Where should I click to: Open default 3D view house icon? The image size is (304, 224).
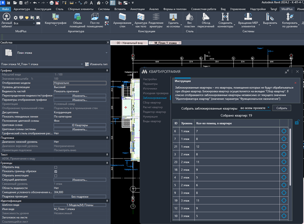coord(99,3)
